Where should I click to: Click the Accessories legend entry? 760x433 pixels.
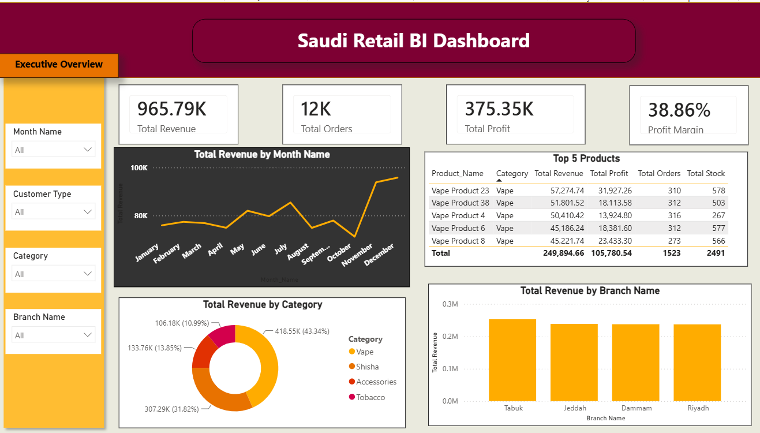pyautogui.click(x=373, y=382)
